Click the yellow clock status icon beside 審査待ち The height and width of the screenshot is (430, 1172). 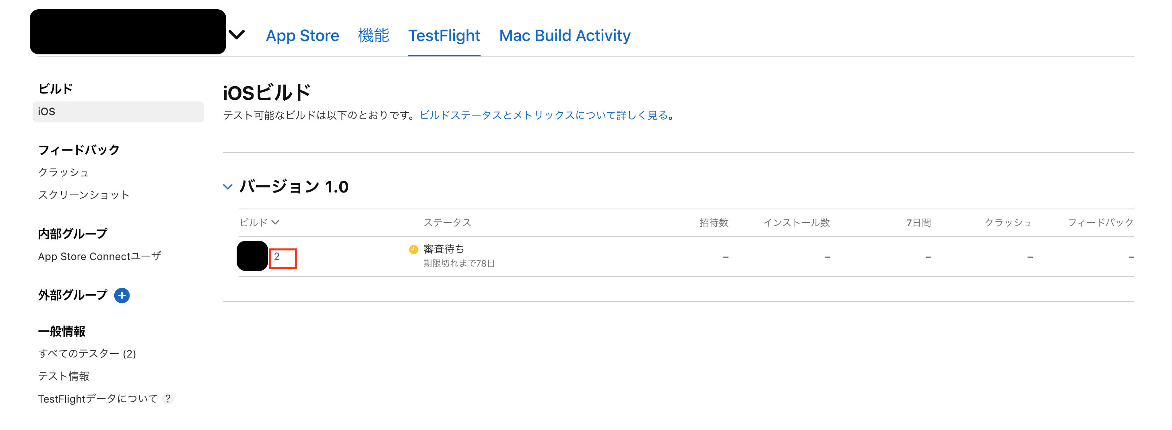click(x=413, y=249)
